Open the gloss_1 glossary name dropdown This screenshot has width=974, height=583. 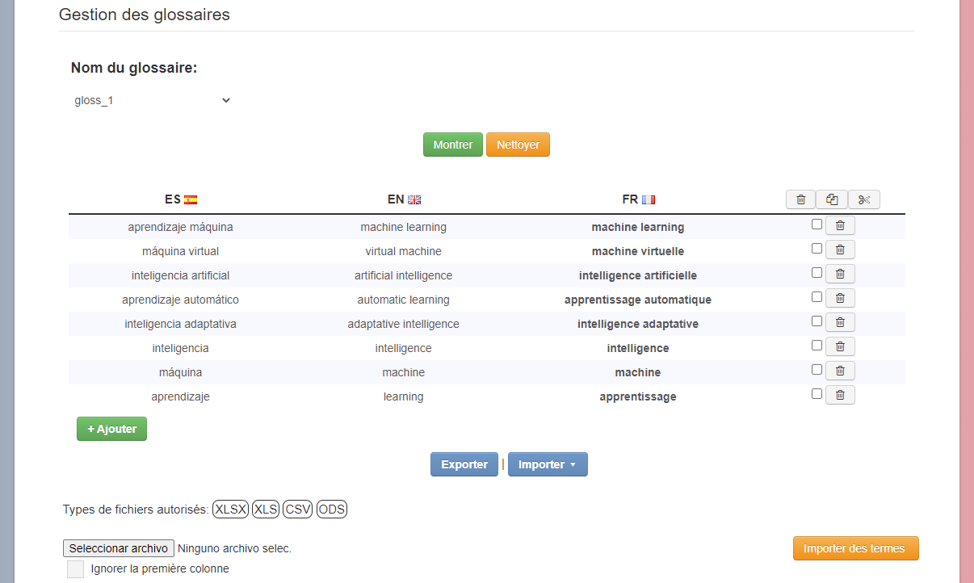[152, 101]
